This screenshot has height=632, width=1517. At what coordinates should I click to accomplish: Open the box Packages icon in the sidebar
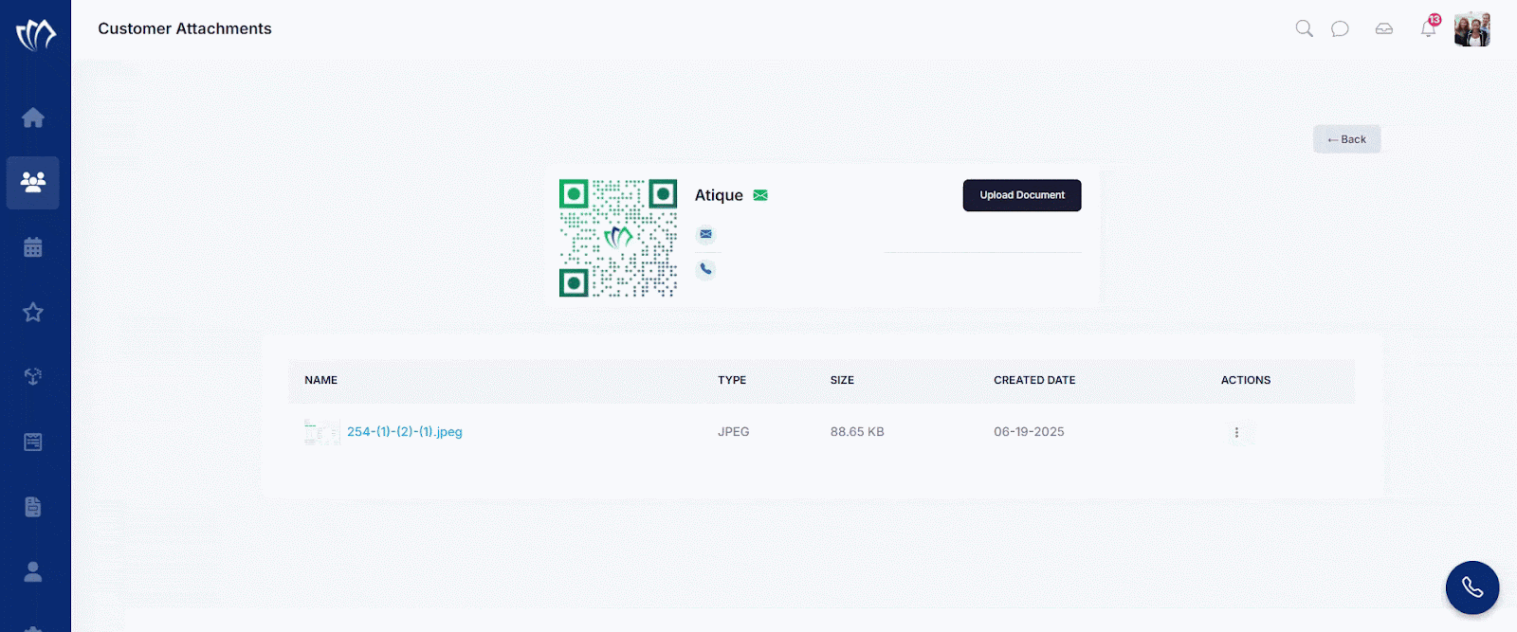tap(33, 376)
